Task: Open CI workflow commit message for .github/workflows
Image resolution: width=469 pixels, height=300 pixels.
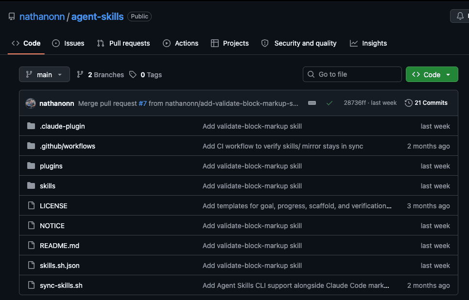Action: (x=283, y=146)
